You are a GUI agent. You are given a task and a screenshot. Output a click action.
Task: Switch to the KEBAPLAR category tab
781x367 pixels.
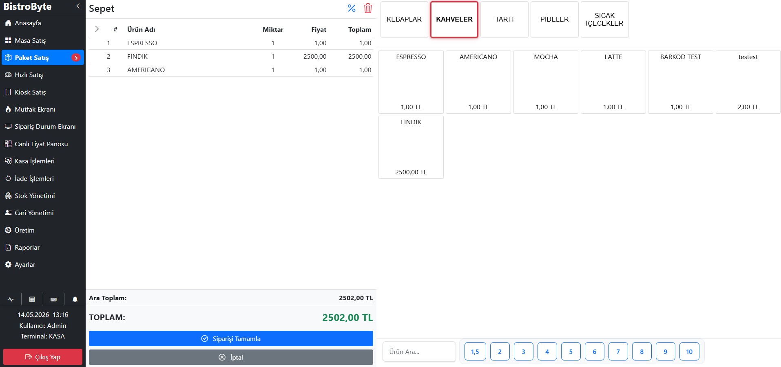point(404,20)
